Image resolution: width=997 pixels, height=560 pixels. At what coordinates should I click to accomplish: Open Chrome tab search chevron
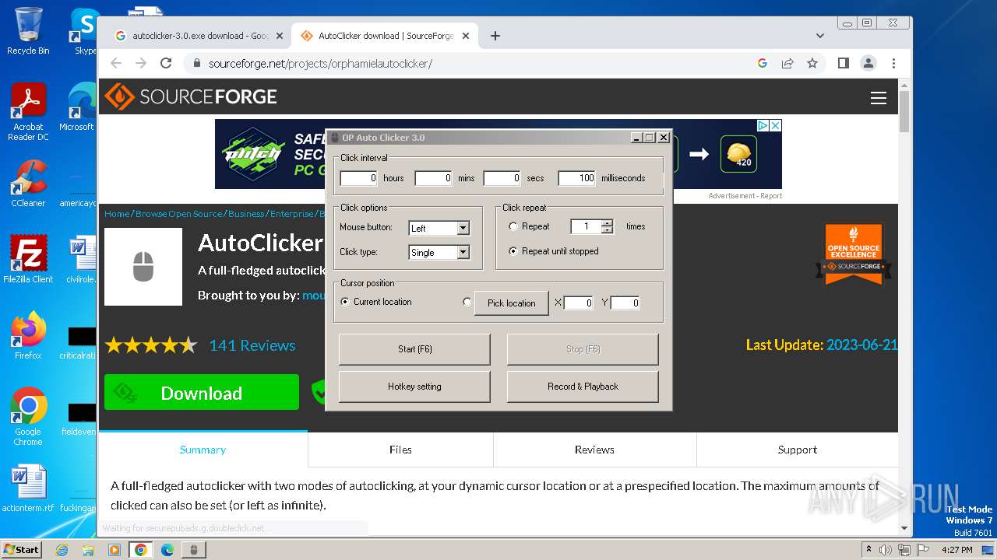click(x=820, y=36)
